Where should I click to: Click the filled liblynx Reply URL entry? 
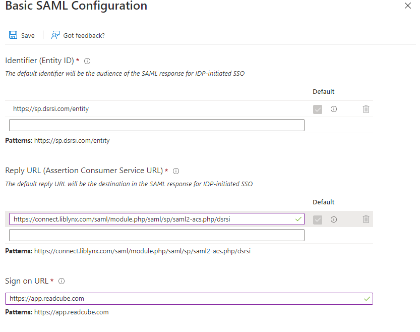point(151,219)
